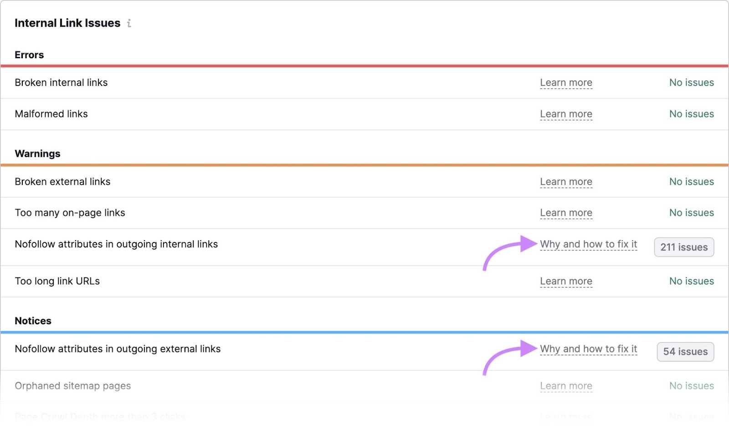The width and height of the screenshot is (729, 433).
Task: Click the Errors section heading
Action: coord(29,55)
